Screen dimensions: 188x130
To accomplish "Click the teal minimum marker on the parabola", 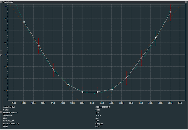I will (94, 93).
